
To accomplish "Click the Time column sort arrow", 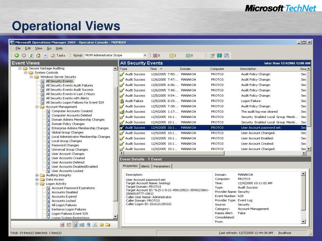I will (x=161, y=69).
